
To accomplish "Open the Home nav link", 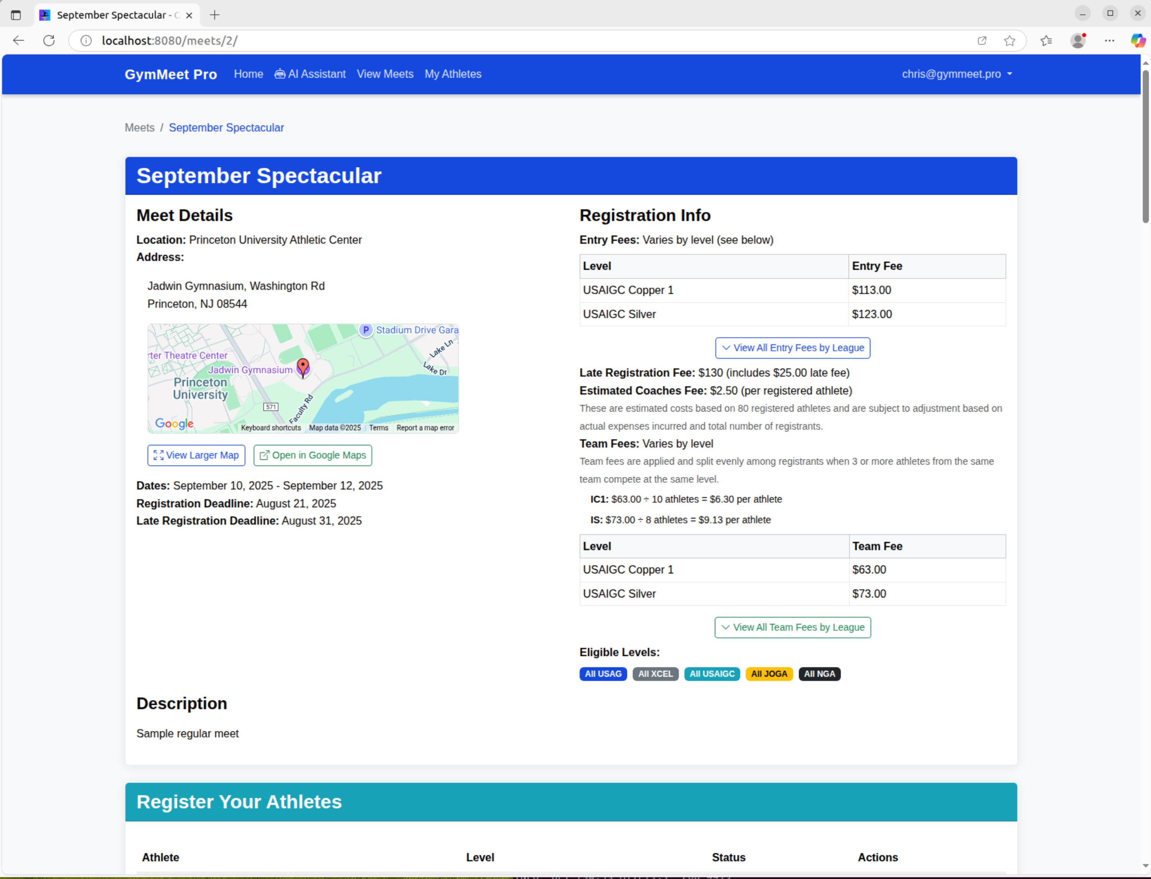I will click(248, 74).
